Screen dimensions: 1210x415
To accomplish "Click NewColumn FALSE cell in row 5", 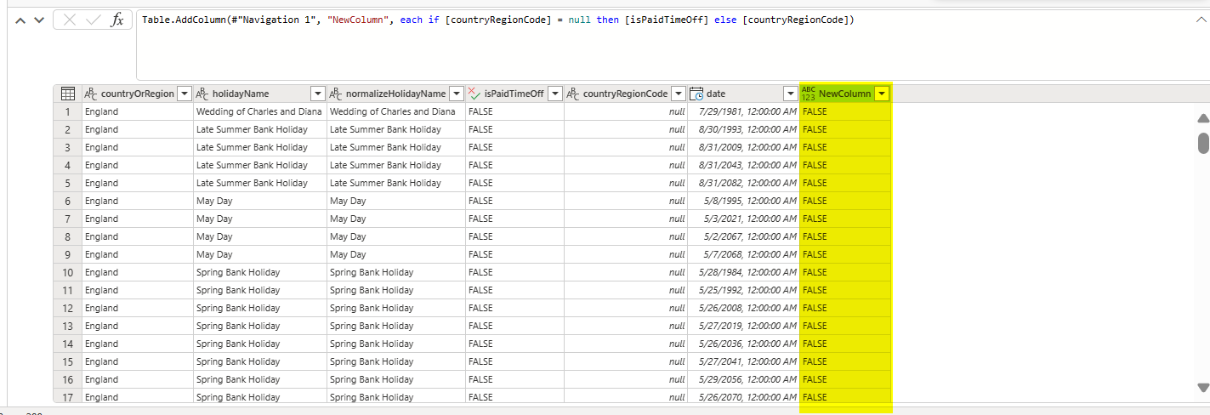I will pos(845,183).
